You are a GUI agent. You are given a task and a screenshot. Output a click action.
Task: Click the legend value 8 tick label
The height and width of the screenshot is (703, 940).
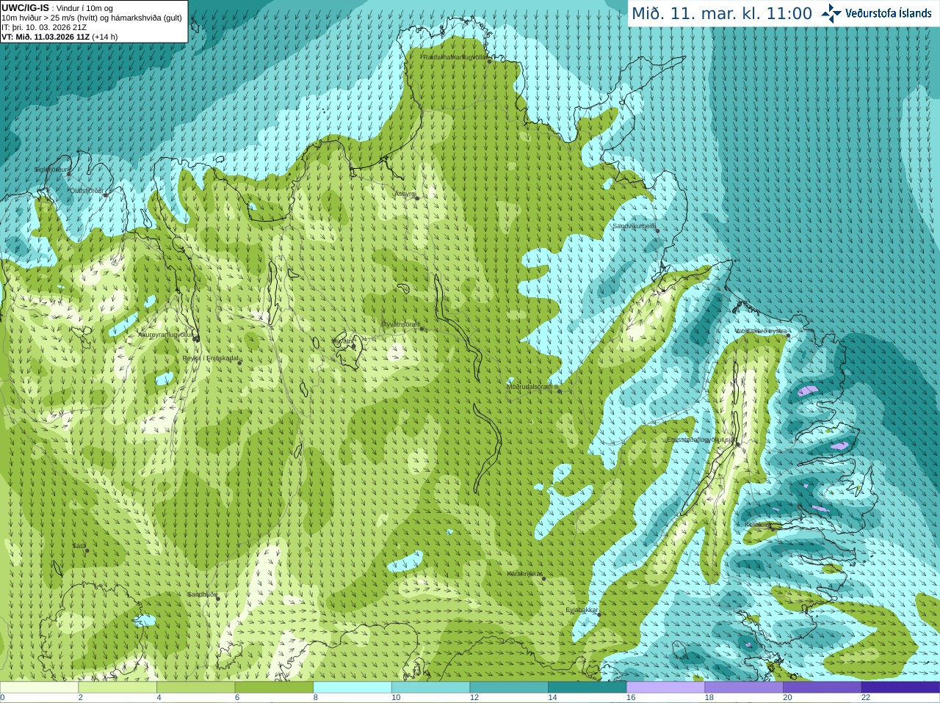click(x=316, y=698)
